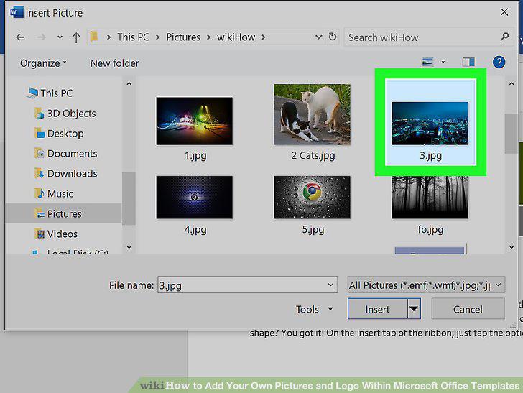Viewport: 523px width, 393px height.
Task: Click the File name input field
Action: pyautogui.click(x=247, y=285)
